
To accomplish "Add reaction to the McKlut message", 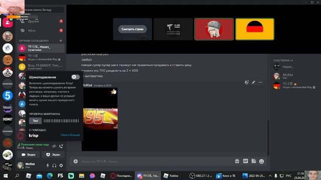I will tap(247, 82).
